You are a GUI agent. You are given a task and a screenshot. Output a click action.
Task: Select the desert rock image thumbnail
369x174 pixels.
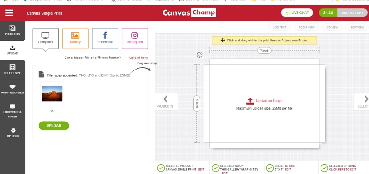(52, 93)
